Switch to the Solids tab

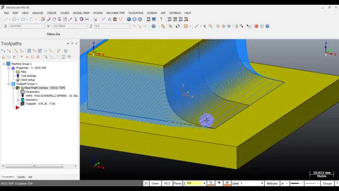pyautogui.click(x=21, y=177)
